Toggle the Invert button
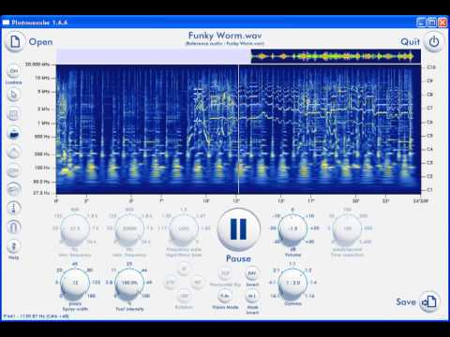450x337 pixels. [252, 273]
